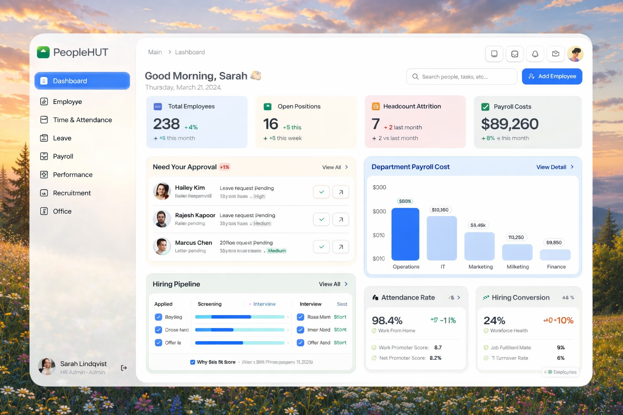Open the tablet icon in top bar

point(494,53)
